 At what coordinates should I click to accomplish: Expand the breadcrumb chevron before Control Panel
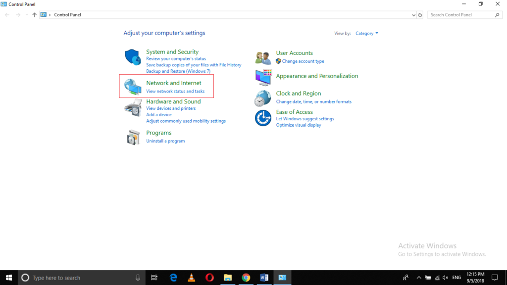[x=50, y=15]
